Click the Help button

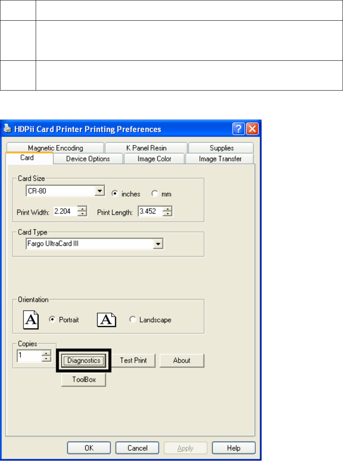pyautogui.click(x=234, y=448)
